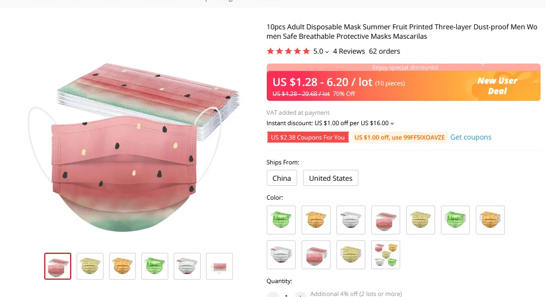546x297 pixels.
Task: Choose United States as ships-from location
Action: (x=330, y=178)
